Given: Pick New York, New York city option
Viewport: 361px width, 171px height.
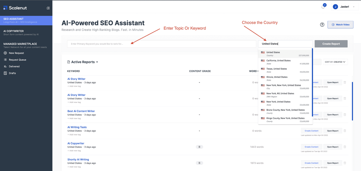Looking at the screenshot, I should click(285, 87).
